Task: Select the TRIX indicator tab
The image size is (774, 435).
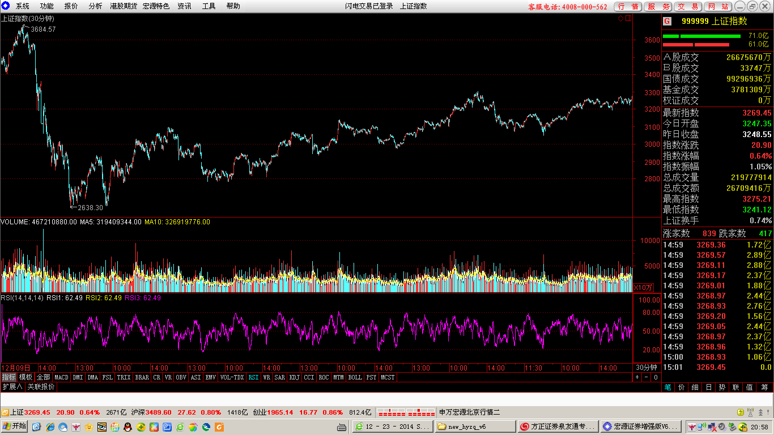Action: pyautogui.click(x=124, y=377)
